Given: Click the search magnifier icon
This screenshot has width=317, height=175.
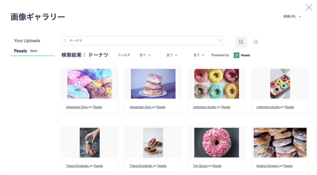Looking at the screenshot, I should tap(65, 41).
